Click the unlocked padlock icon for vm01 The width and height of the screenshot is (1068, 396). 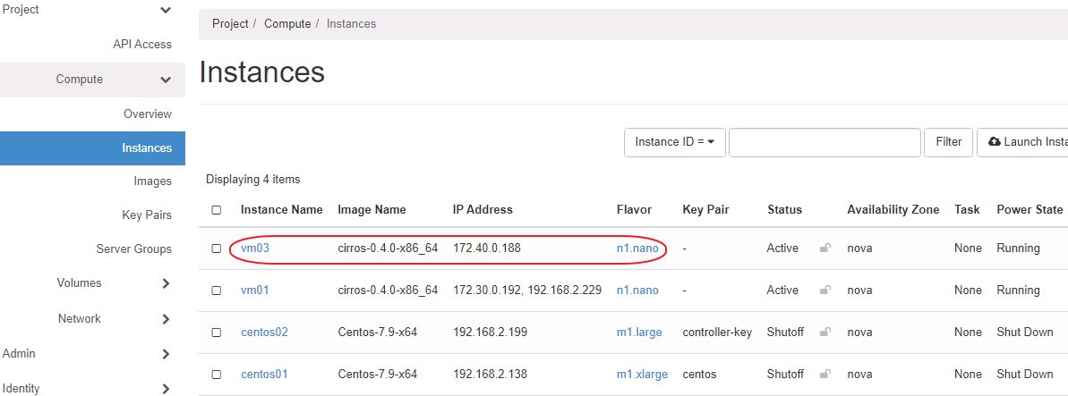point(824,291)
